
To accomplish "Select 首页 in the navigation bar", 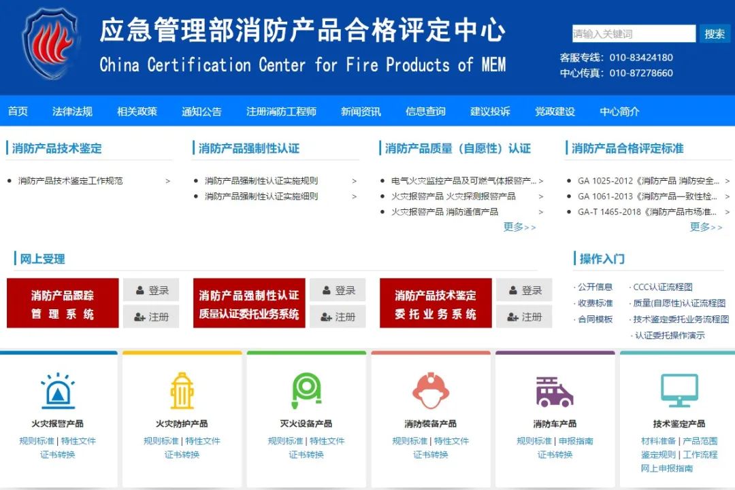I will [x=17, y=111].
